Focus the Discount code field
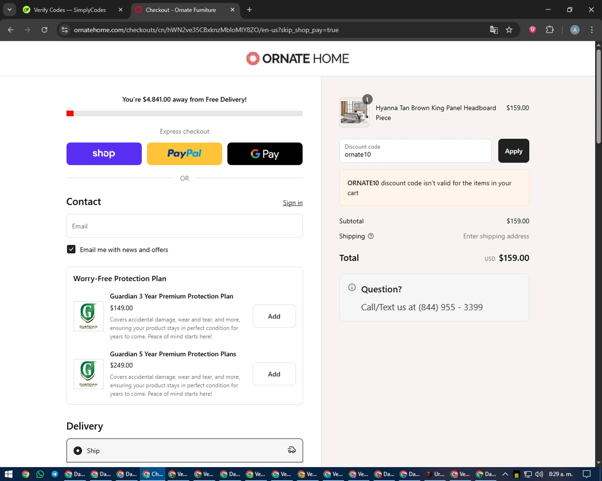 coord(415,151)
